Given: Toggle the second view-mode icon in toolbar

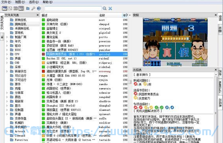Looking at the screenshot, I should pos(10,8).
